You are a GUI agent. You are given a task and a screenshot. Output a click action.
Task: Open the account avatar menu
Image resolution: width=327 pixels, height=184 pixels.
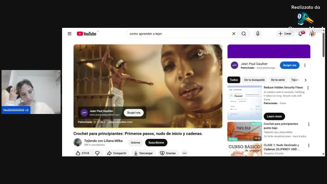click(x=312, y=34)
